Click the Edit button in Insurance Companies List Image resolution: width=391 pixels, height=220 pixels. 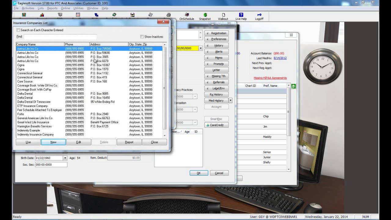(79, 142)
